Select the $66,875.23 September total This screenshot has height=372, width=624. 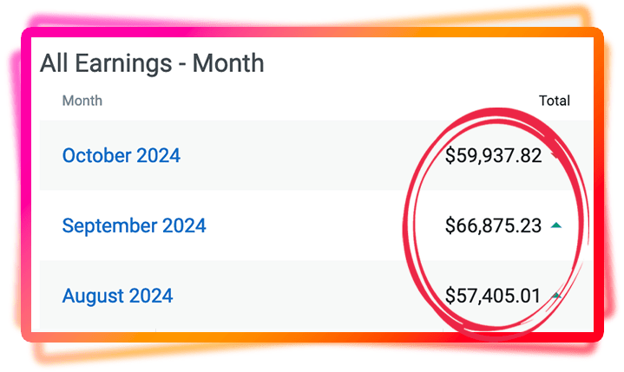[494, 225]
